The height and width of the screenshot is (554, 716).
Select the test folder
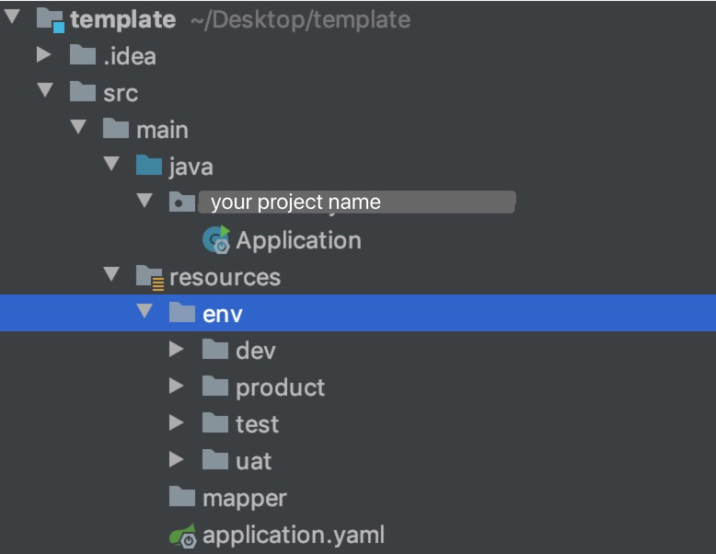(256, 424)
